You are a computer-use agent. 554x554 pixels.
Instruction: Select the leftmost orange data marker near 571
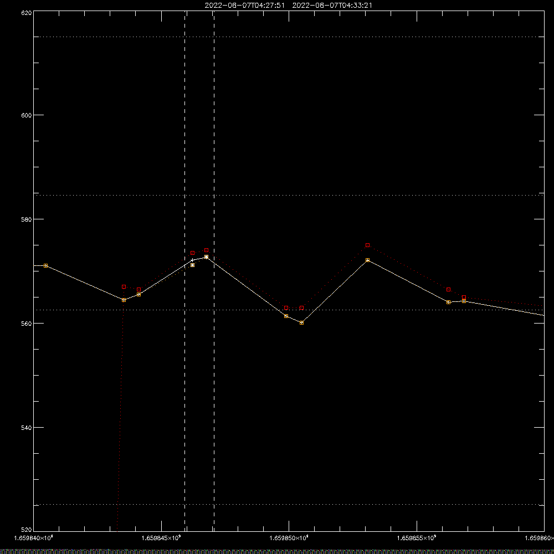point(45,265)
